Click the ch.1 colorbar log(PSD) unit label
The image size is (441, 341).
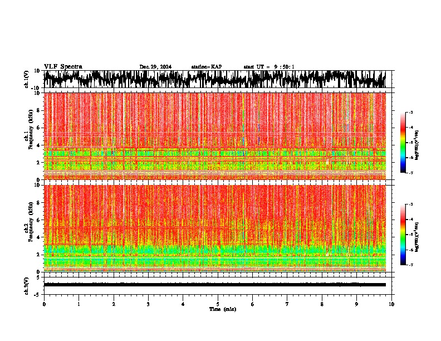tap(417, 145)
